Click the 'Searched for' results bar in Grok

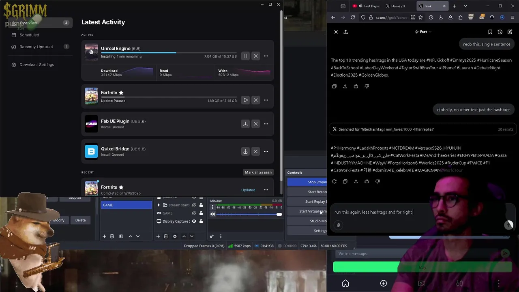(422, 129)
